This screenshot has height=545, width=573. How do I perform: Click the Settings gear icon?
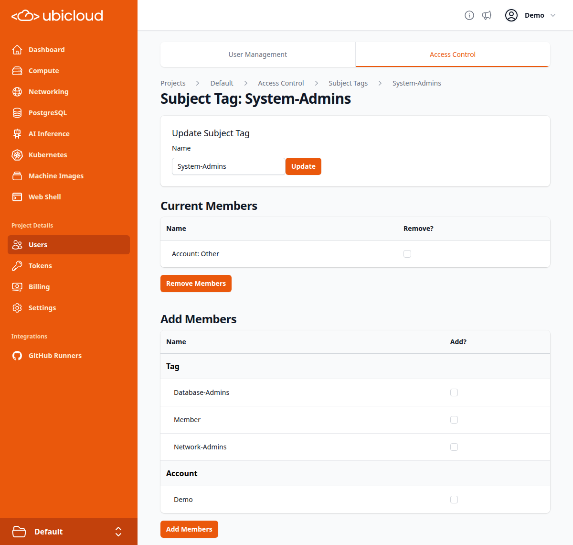point(17,308)
